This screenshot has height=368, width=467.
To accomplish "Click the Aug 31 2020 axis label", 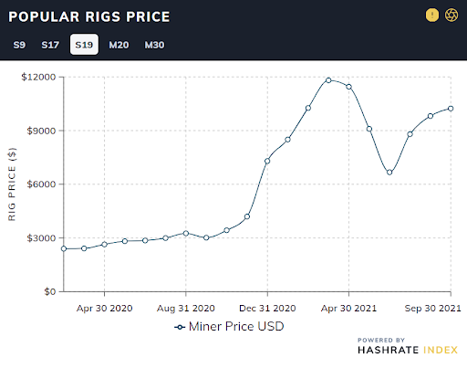I will [186, 309].
